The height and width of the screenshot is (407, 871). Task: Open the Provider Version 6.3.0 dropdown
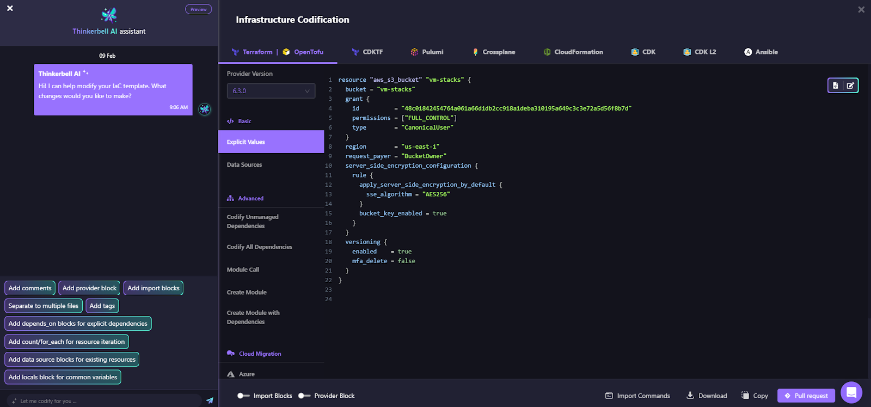point(271,91)
